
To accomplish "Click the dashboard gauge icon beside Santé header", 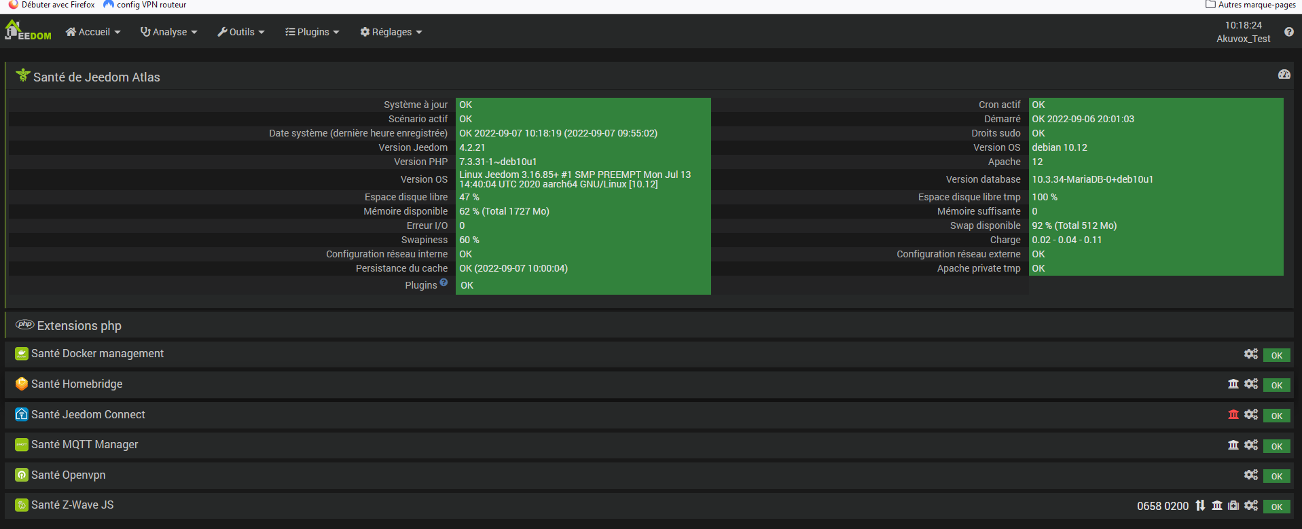I will click(x=1284, y=74).
